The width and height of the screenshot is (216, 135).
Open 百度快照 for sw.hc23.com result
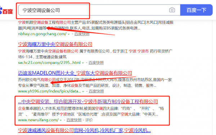pos(96,63)
